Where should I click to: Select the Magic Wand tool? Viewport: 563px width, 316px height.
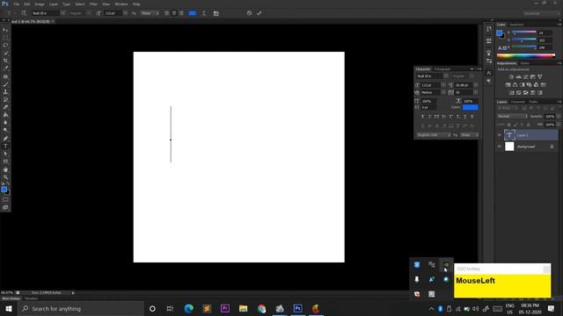[5, 53]
